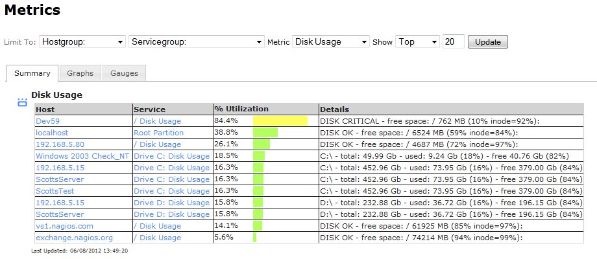The image size is (597, 259).
Task: Click the 192.168.5.80 host link
Action: (x=60, y=144)
